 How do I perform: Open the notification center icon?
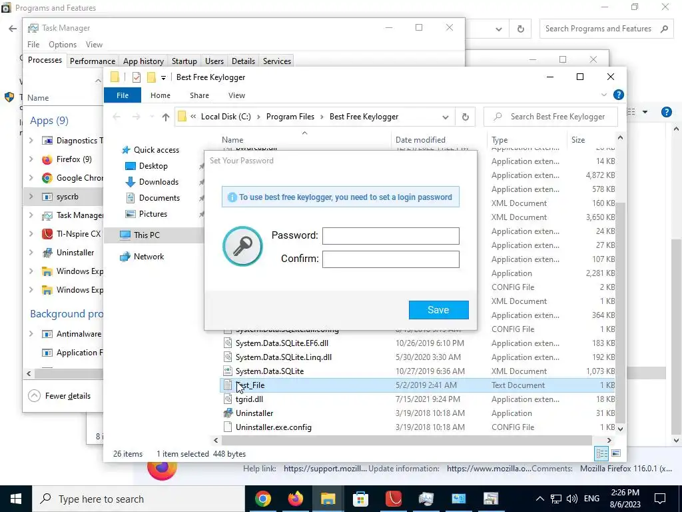pos(660,499)
